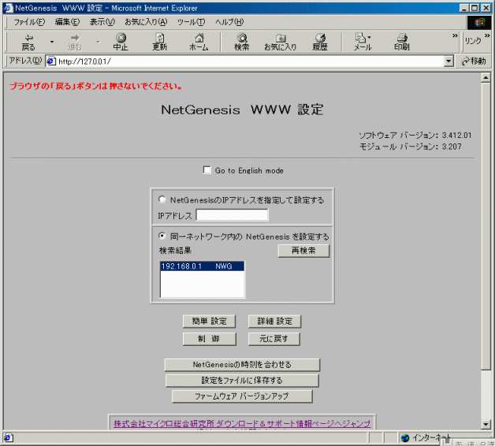Select radio for same-network NetGenesis setup

tap(162, 236)
